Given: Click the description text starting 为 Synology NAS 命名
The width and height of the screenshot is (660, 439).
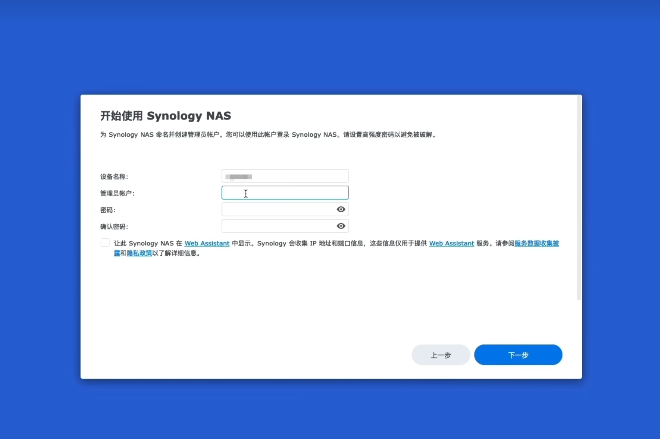Looking at the screenshot, I should [268, 135].
